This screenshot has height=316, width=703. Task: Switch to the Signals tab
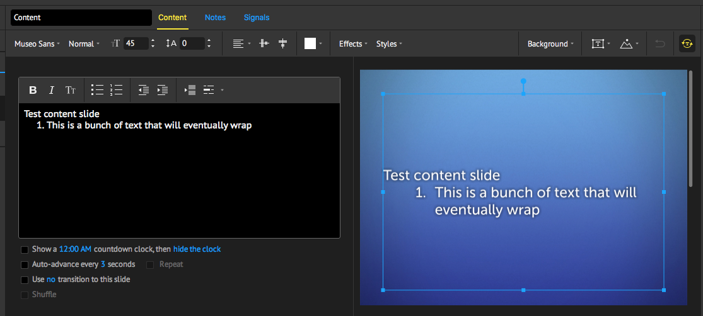point(257,18)
